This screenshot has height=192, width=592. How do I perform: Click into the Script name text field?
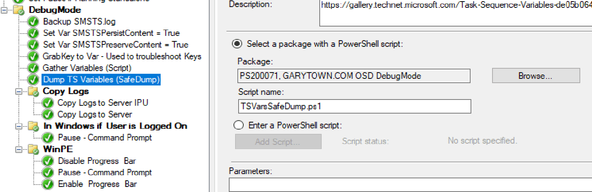(x=354, y=106)
